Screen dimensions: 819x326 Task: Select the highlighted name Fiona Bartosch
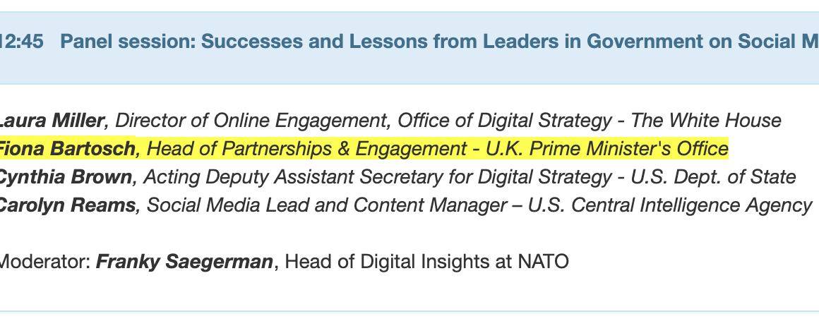tap(67, 149)
